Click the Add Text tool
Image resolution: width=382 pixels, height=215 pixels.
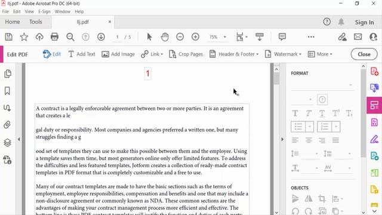click(x=82, y=54)
